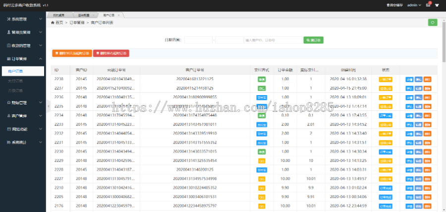446x212 pixels.
Task: Close the 商户订单 tab with its X
Action: pyautogui.click(x=118, y=15)
